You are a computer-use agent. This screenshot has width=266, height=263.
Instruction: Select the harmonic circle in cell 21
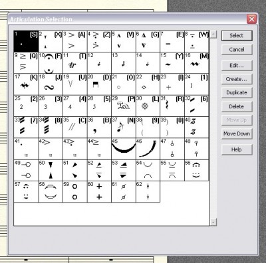[124, 84]
